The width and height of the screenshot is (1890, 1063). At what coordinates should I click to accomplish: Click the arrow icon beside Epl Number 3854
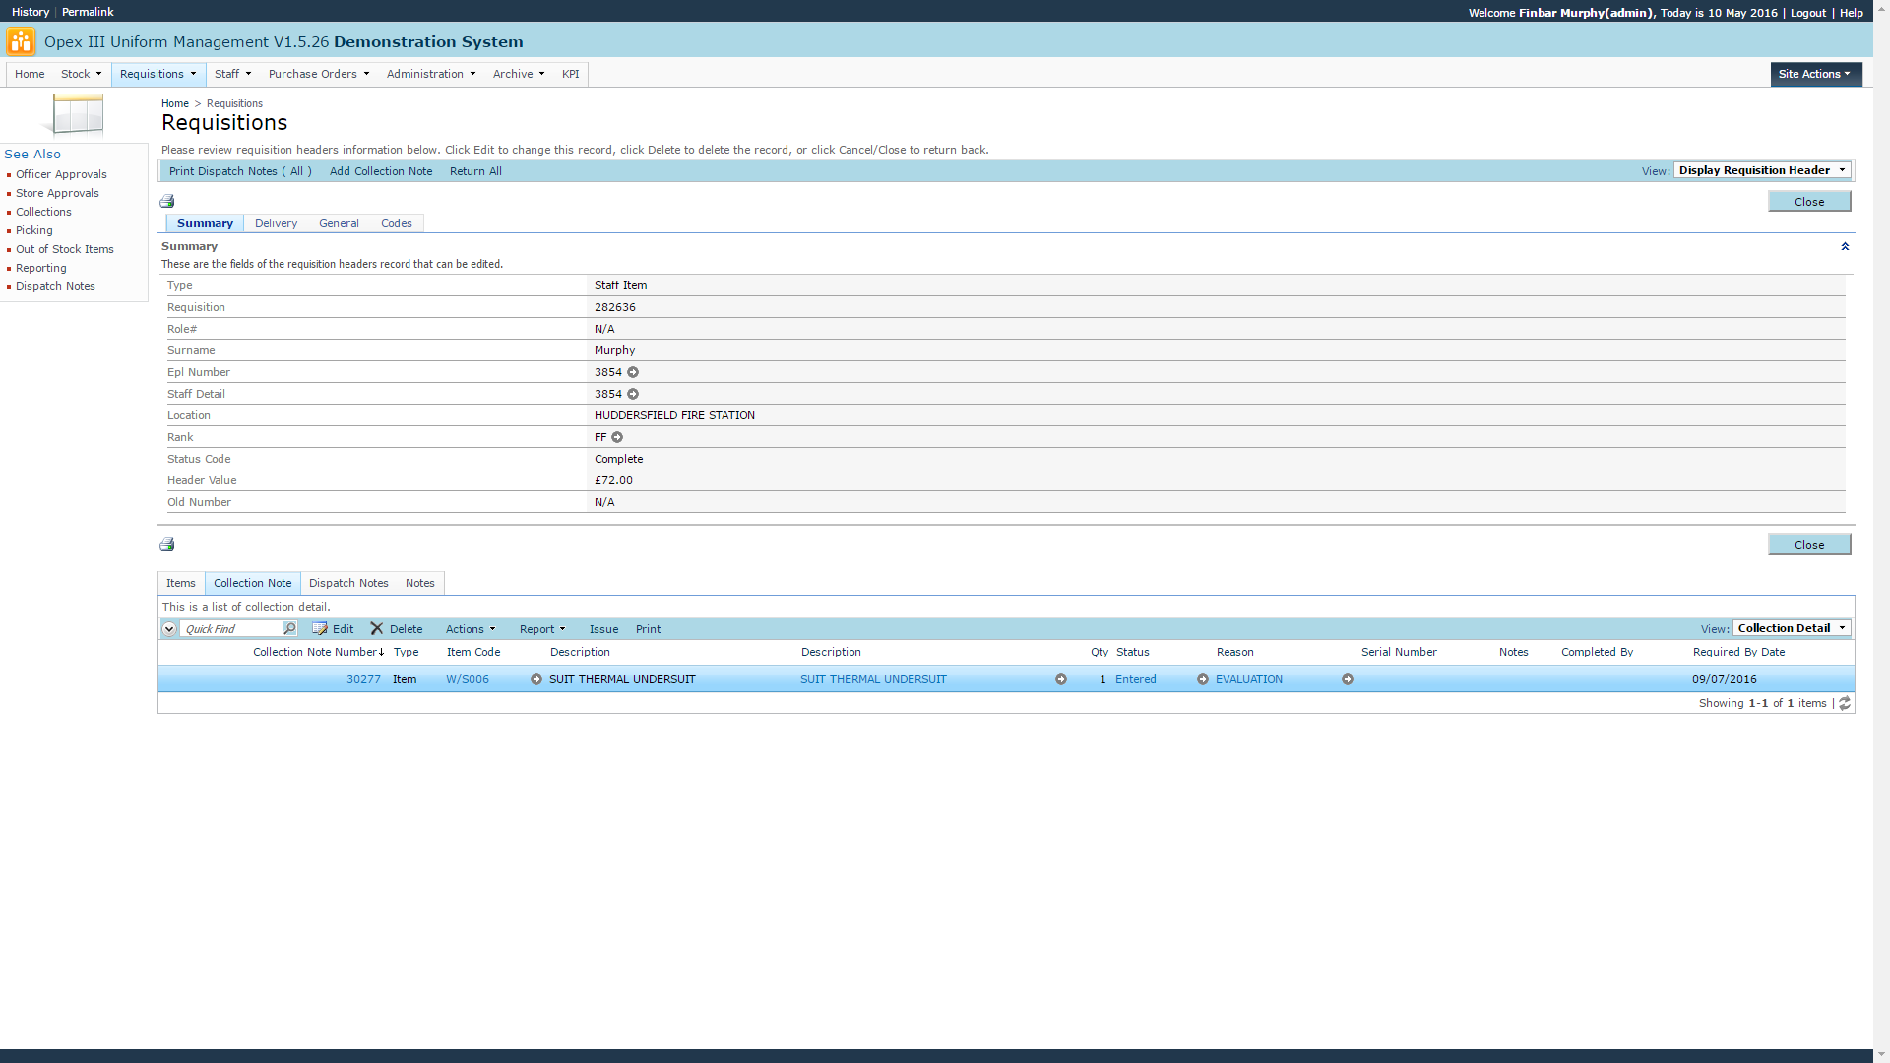(x=633, y=372)
